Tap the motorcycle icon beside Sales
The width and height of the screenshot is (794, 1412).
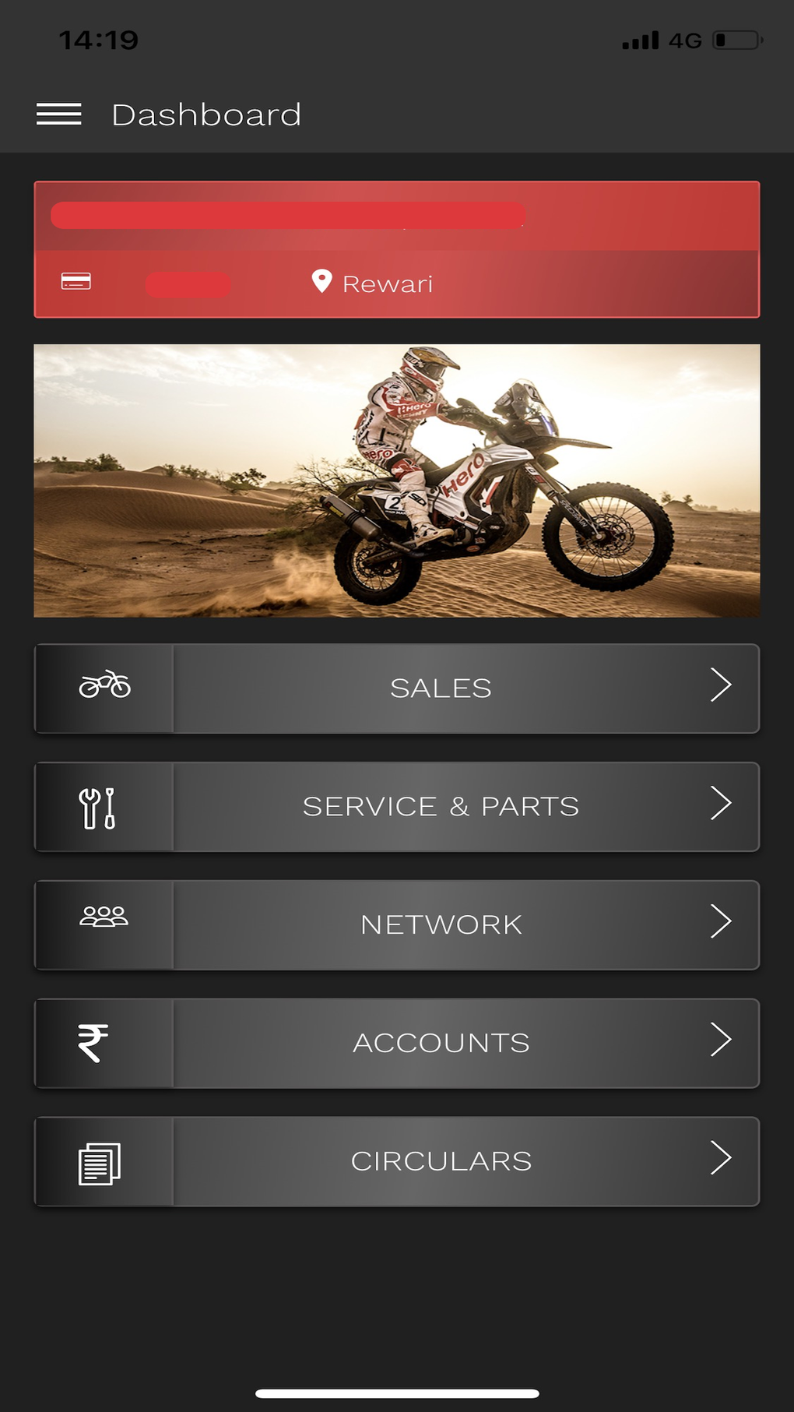click(x=104, y=685)
